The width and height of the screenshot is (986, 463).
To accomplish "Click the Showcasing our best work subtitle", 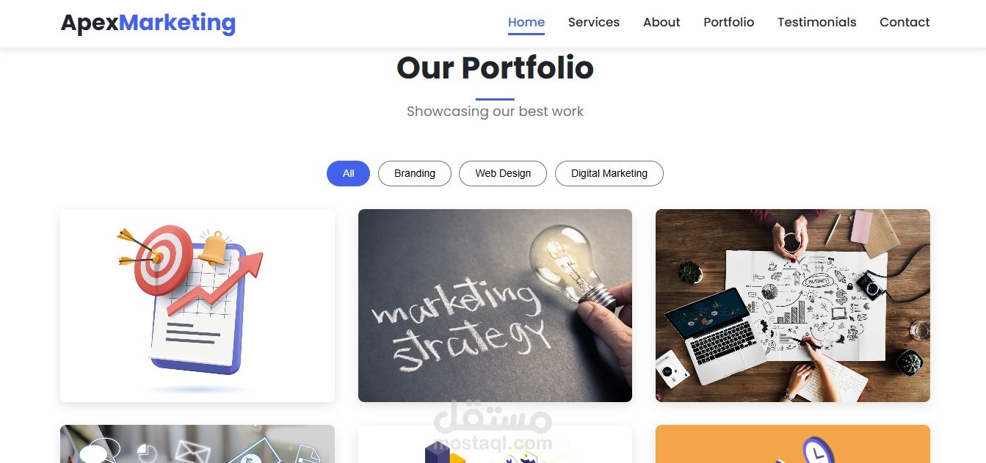I will coord(495,112).
